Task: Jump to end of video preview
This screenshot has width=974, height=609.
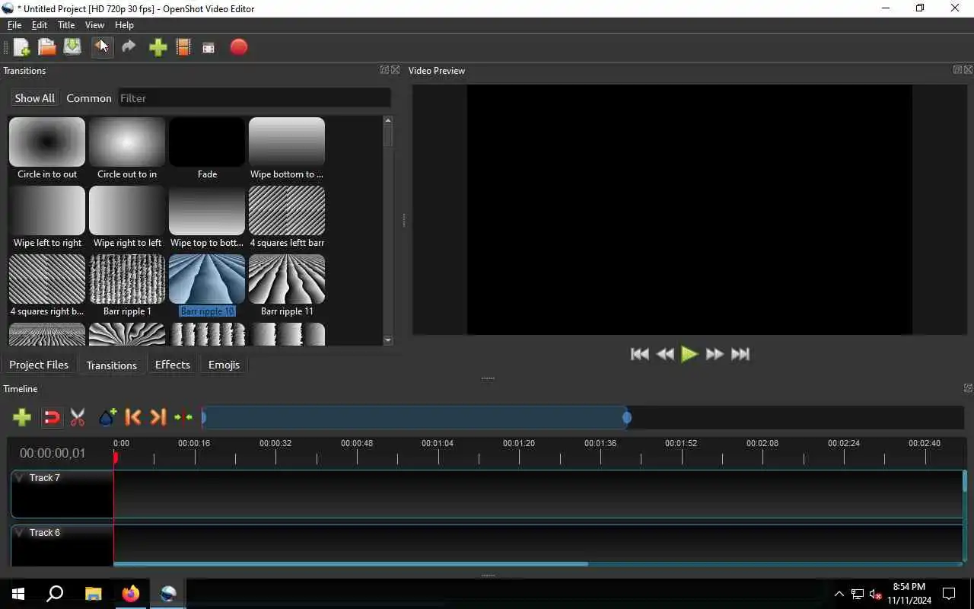Action: pos(740,354)
